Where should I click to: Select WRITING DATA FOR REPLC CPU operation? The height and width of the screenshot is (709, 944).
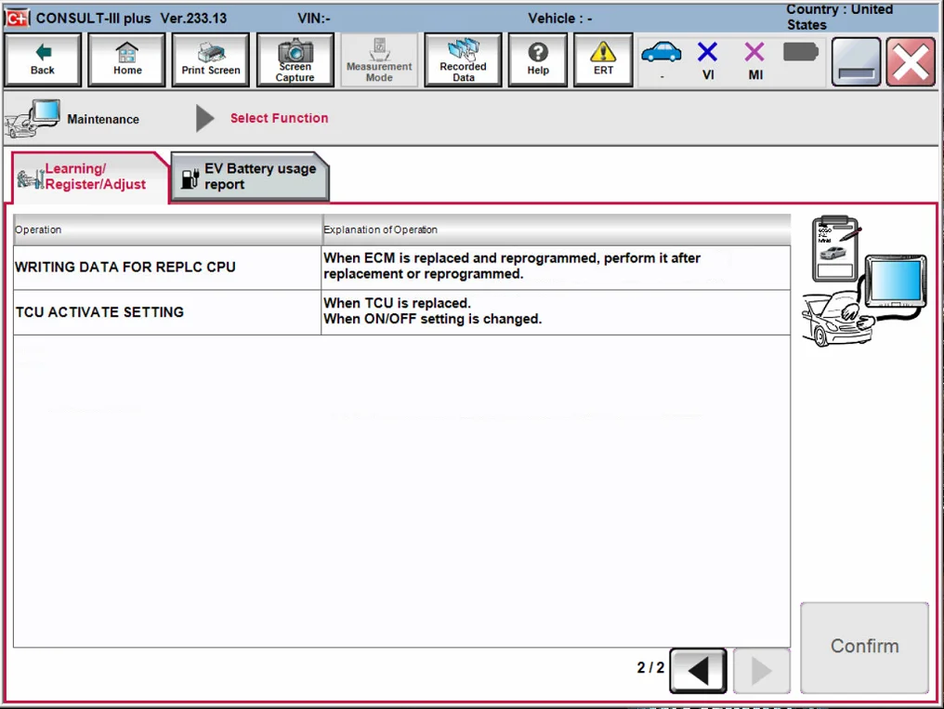click(x=167, y=267)
